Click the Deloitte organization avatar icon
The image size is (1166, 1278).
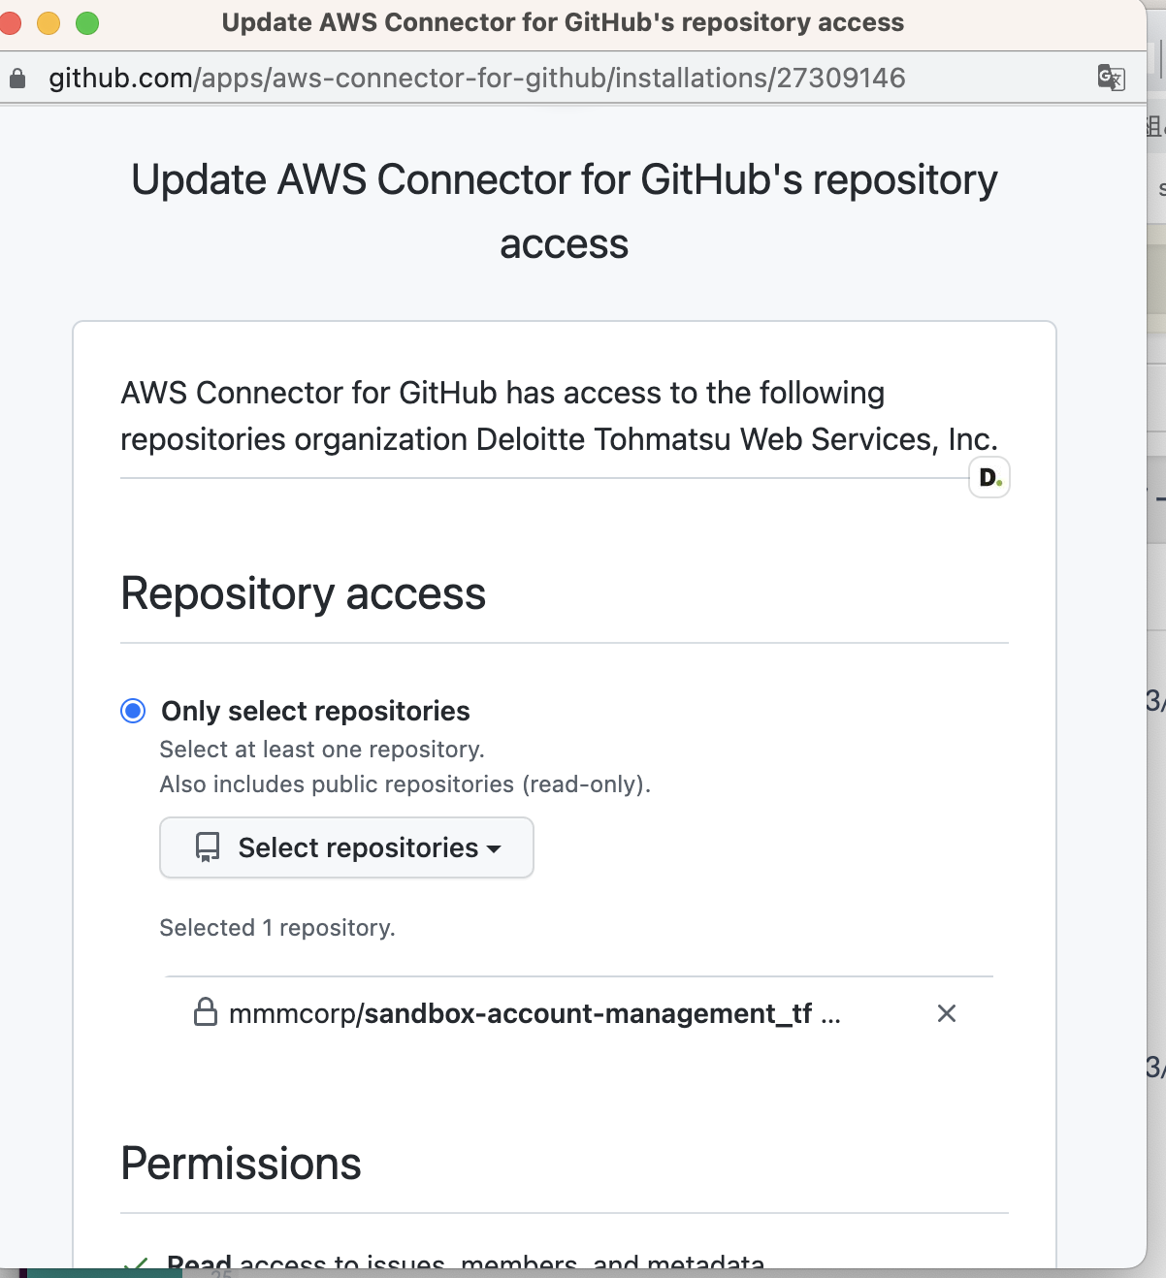(989, 477)
